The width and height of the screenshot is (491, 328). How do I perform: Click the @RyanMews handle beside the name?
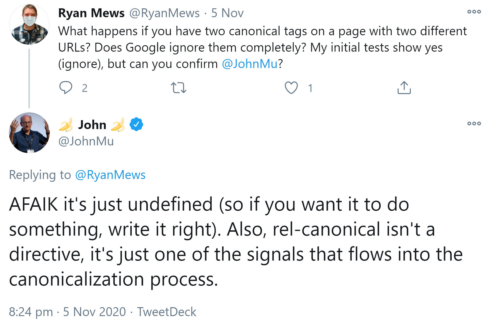164,13
